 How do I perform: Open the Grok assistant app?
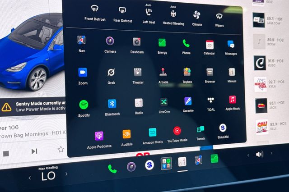point(111,72)
